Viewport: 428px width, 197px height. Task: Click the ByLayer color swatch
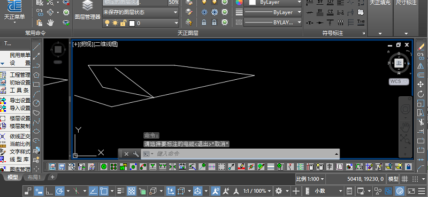(253, 3)
